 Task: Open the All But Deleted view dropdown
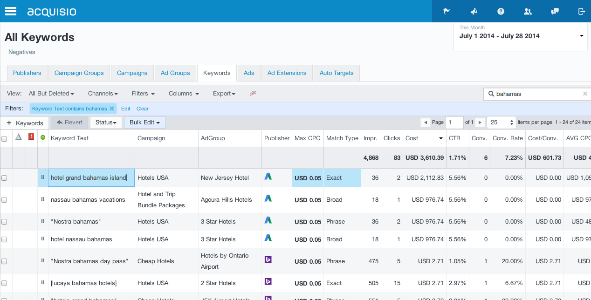click(x=51, y=93)
